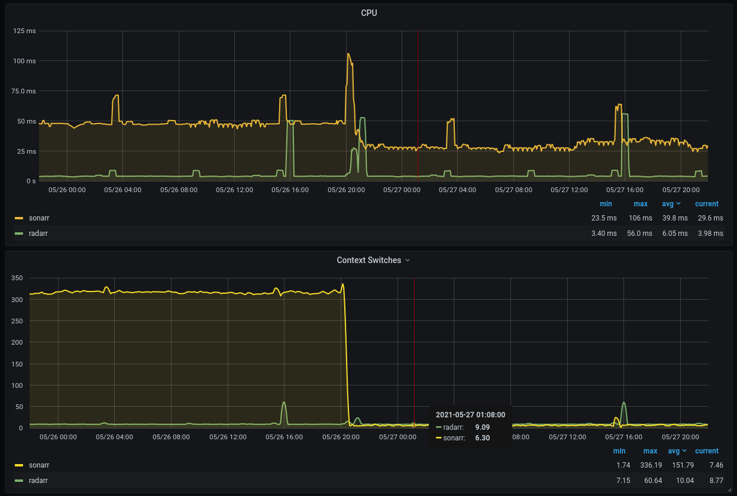The height and width of the screenshot is (496, 737).
Task: Toggle sonarr series in CPU legend
Action: pos(38,218)
